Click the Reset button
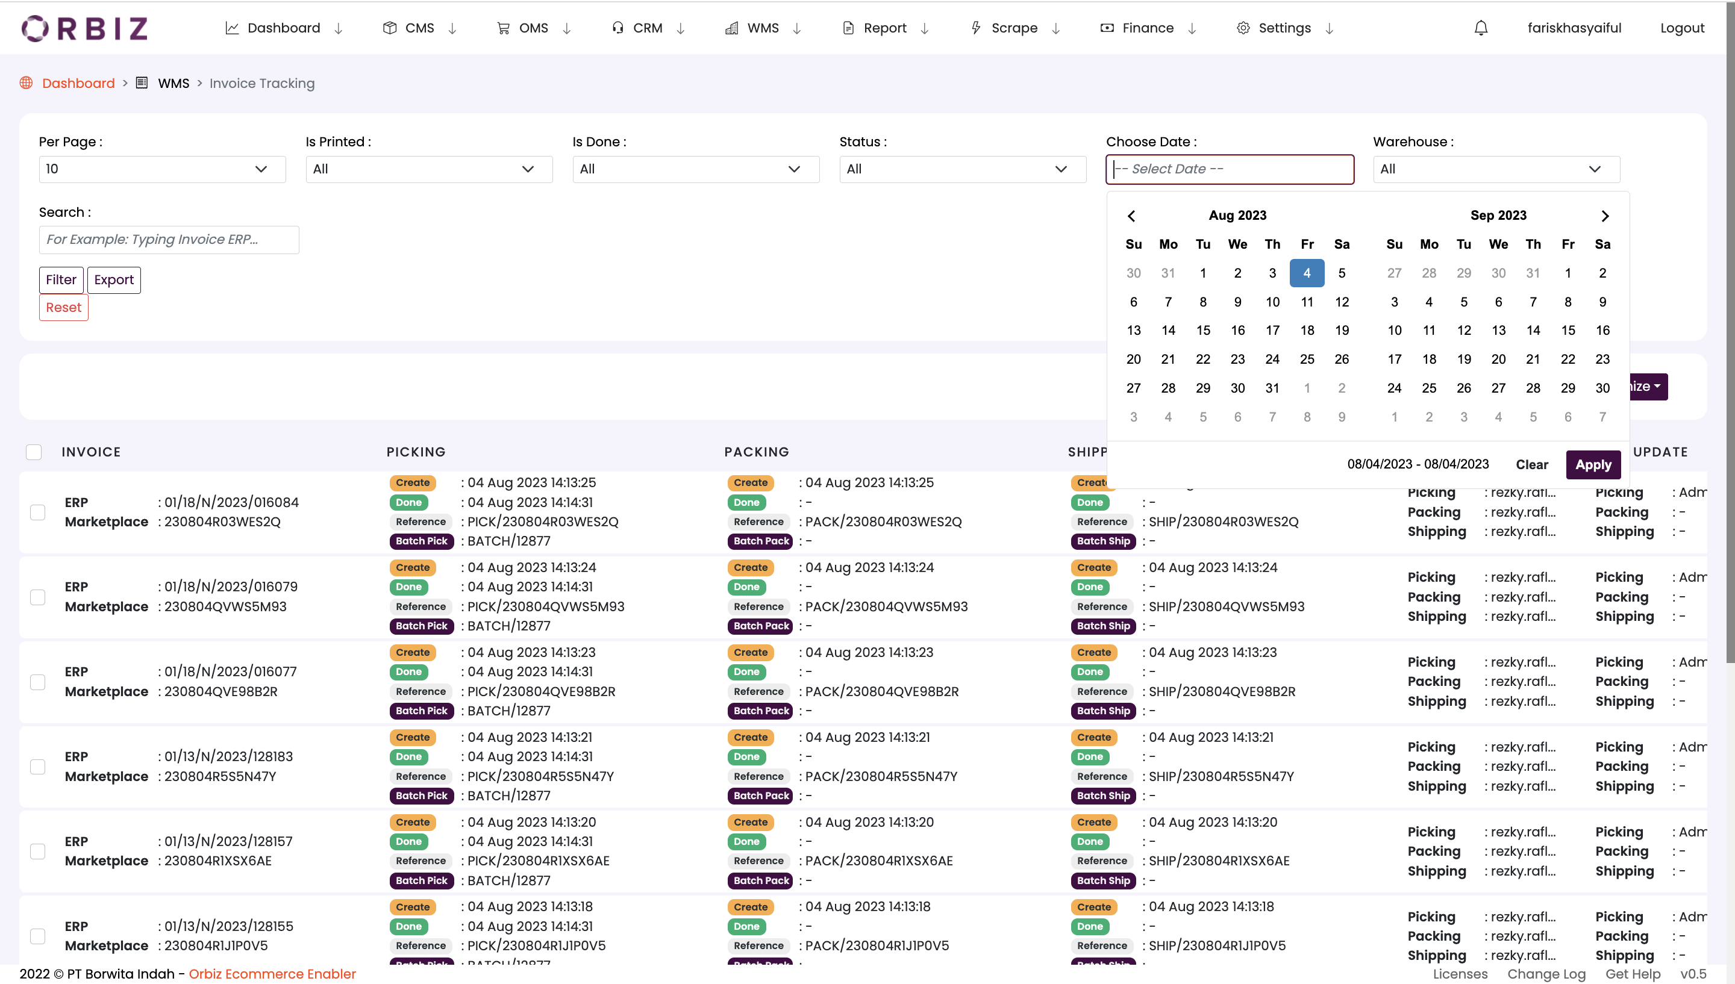Image resolution: width=1735 pixels, height=984 pixels. [63, 308]
